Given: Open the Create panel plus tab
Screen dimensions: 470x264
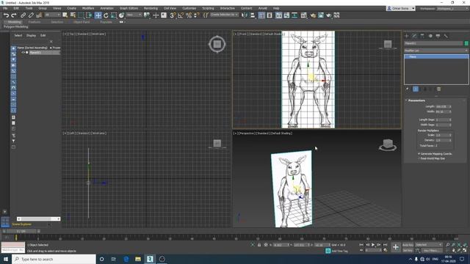Looking at the screenshot, I should pyautogui.click(x=407, y=36).
